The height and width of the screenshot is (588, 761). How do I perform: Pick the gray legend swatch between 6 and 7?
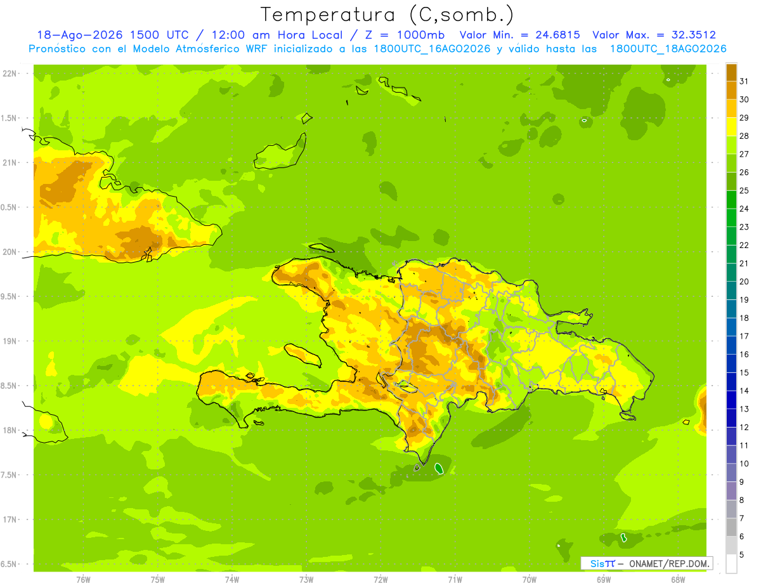(731, 527)
